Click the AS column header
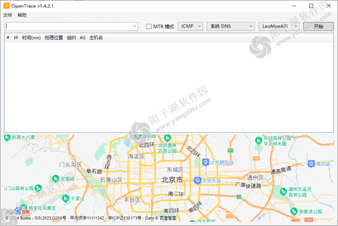 82,37
